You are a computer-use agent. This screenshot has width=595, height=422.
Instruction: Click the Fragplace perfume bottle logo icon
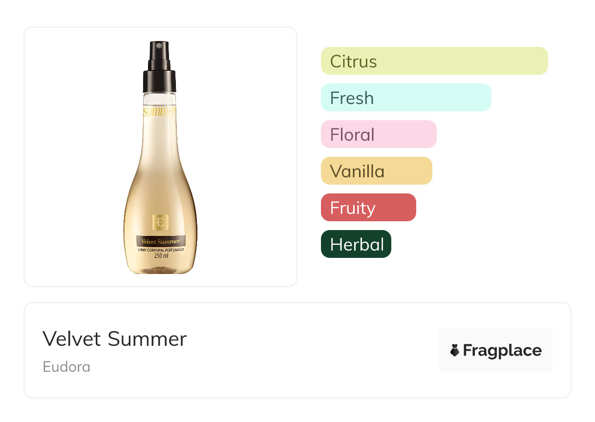[455, 350]
